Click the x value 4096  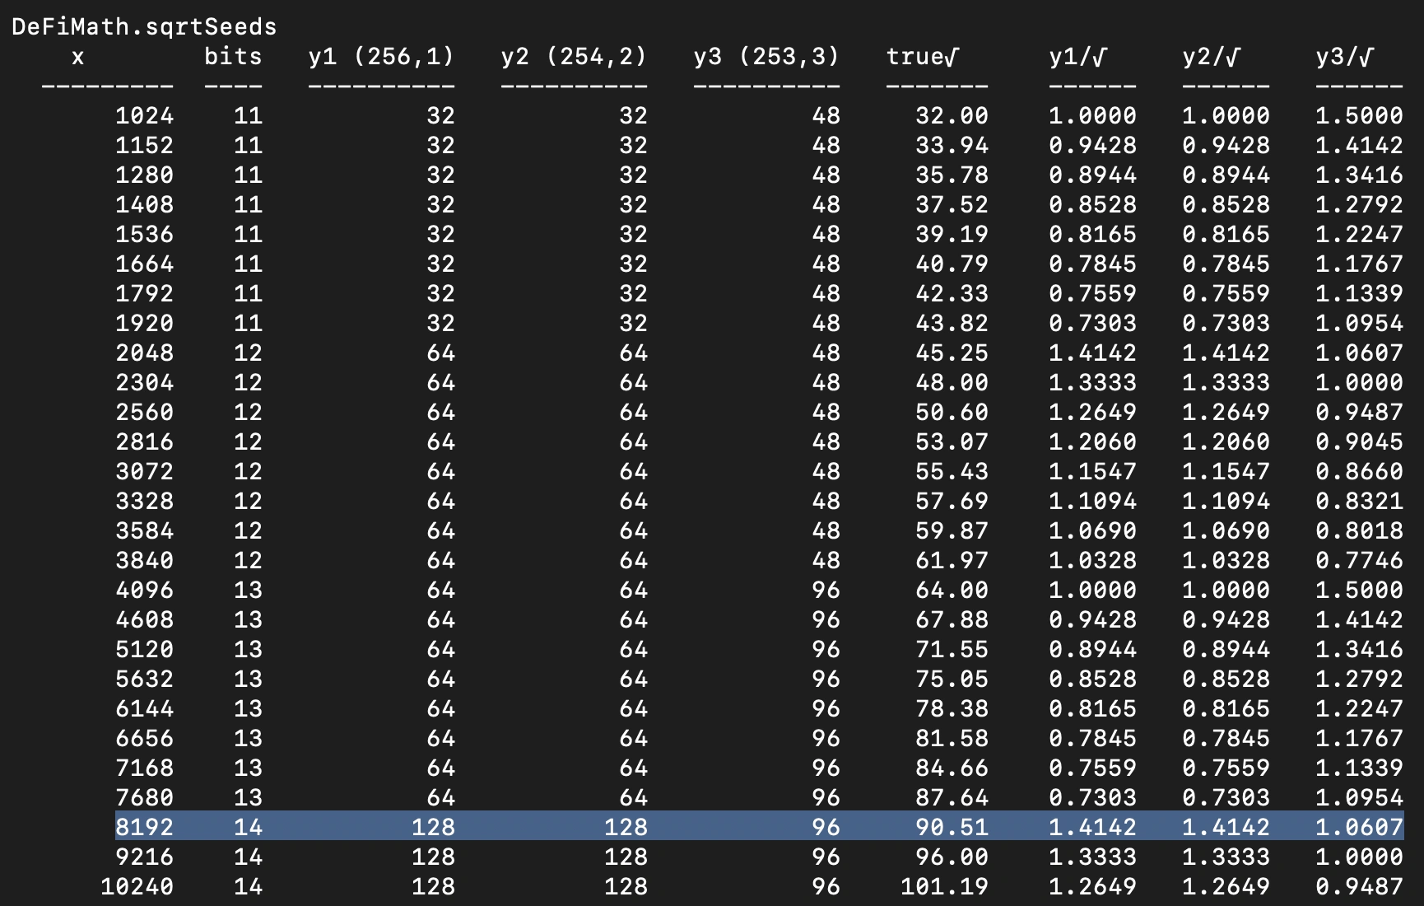point(144,591)
